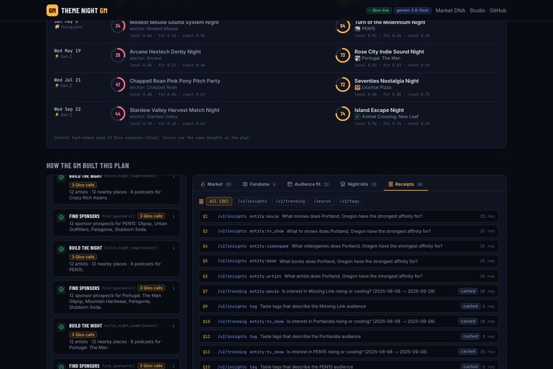This screenshot has height=369, width=553.
Task: Click the Turn of the Millennium score ring 64
Action: pyautogui.click(x=343, y=26)
